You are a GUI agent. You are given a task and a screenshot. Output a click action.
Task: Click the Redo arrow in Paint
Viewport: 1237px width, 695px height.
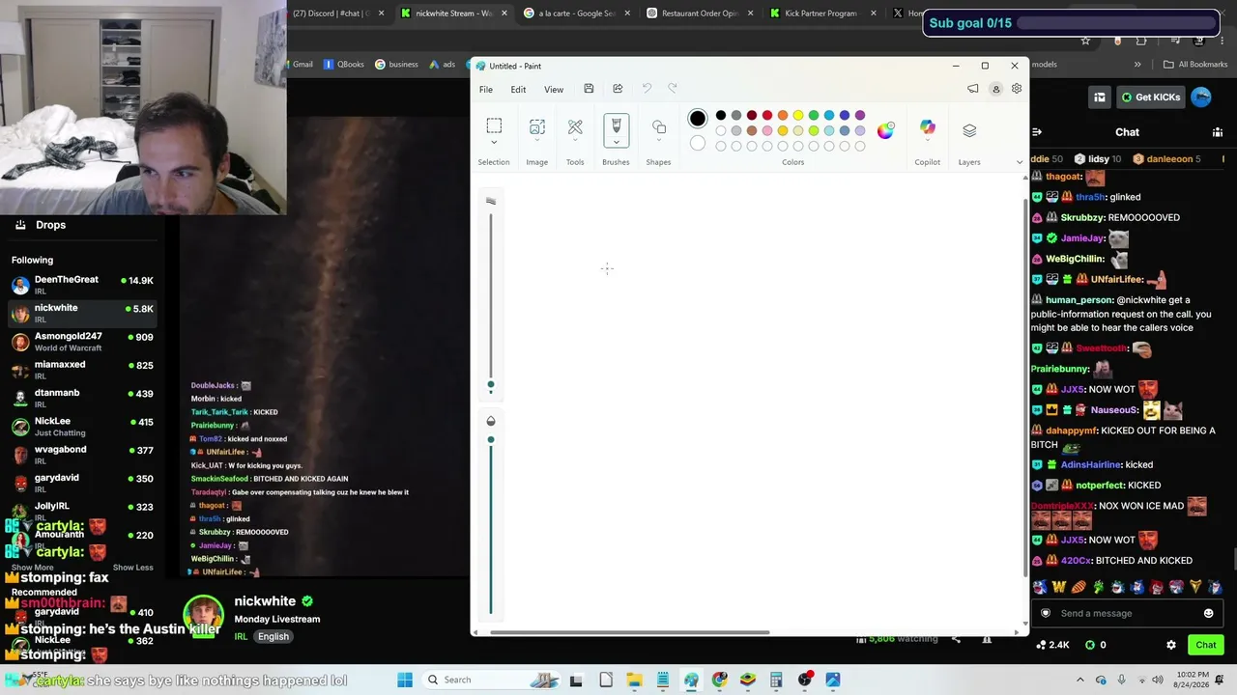click(673, 89)
